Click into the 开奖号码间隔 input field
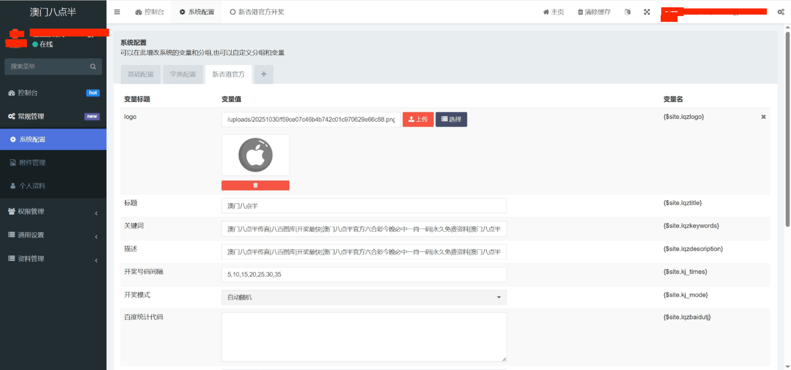This screenshot has width=791, height=370. 364,274
